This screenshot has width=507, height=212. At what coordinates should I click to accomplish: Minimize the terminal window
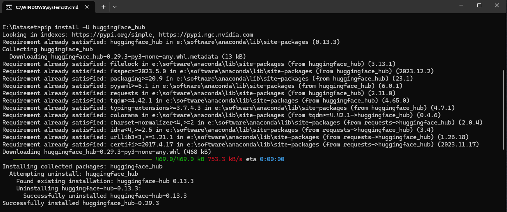pos(461,5)
